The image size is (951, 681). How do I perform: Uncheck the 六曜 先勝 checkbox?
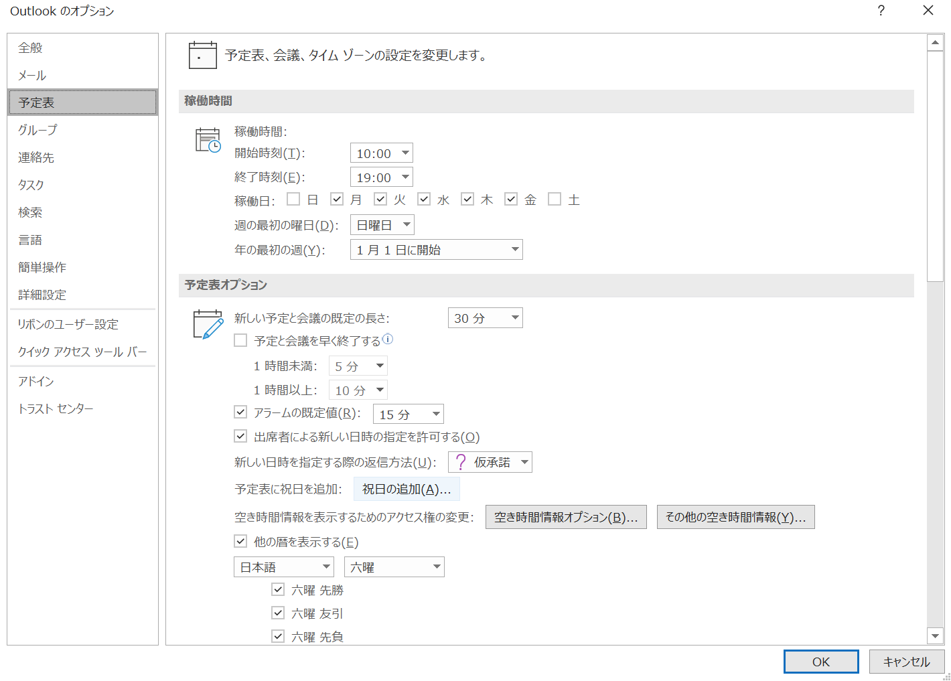pyautogui.click(x=278, y=589)
